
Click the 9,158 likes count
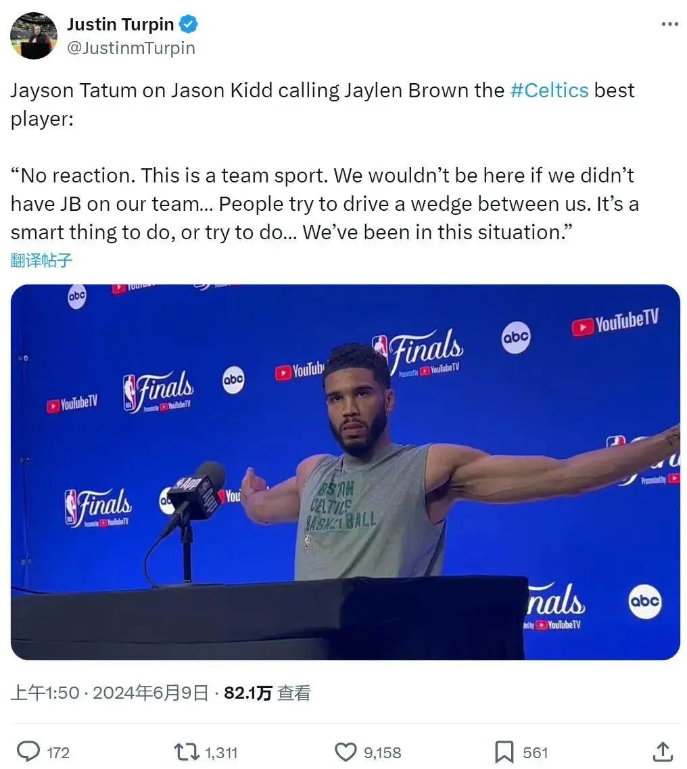point(382,752)
